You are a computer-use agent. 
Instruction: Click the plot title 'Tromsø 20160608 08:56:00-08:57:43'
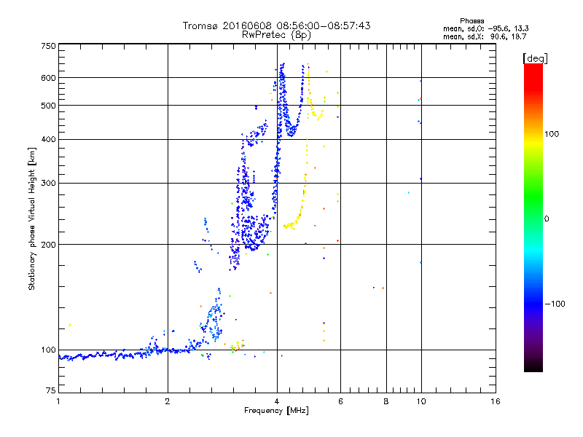(276, 25)
